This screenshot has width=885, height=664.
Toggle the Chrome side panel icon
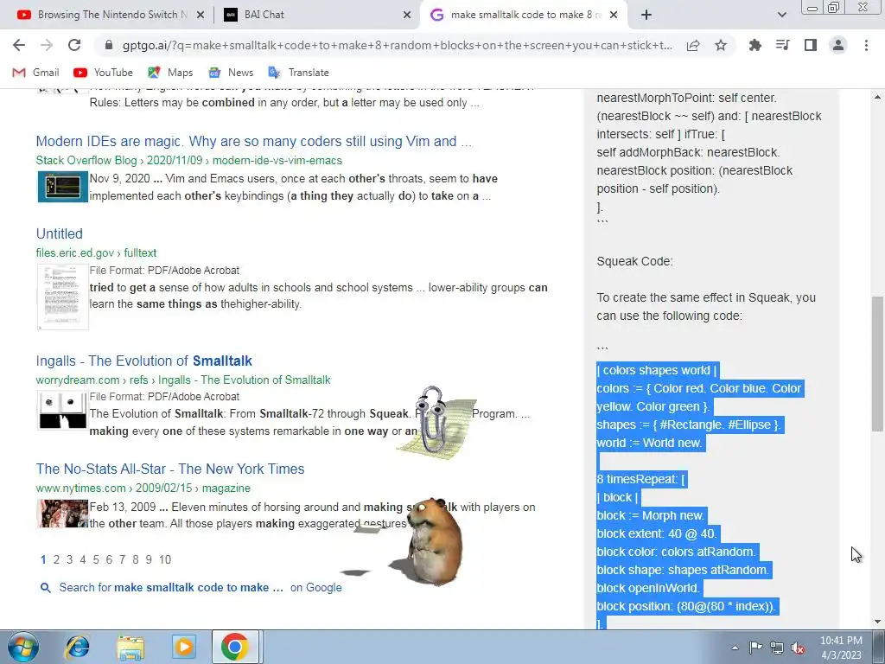tap(810, 45)
